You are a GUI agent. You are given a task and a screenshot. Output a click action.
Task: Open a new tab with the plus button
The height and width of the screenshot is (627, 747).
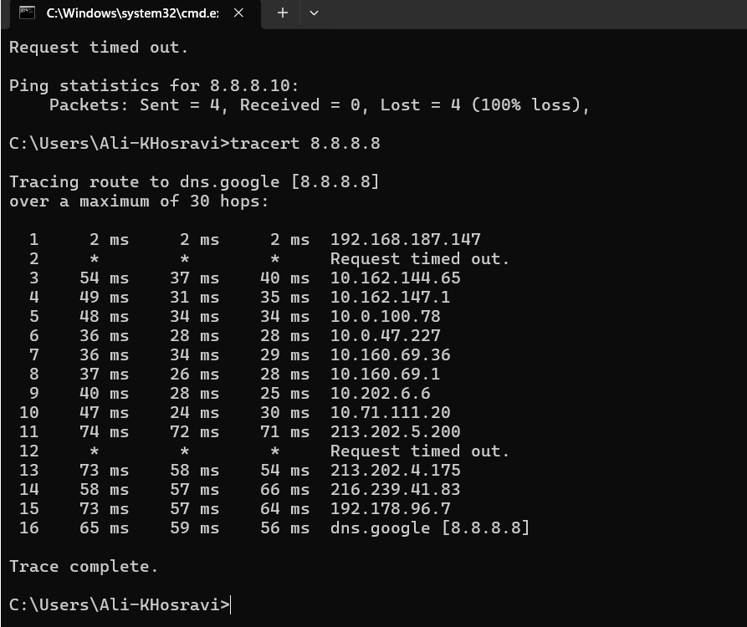[x=282, y=13]
